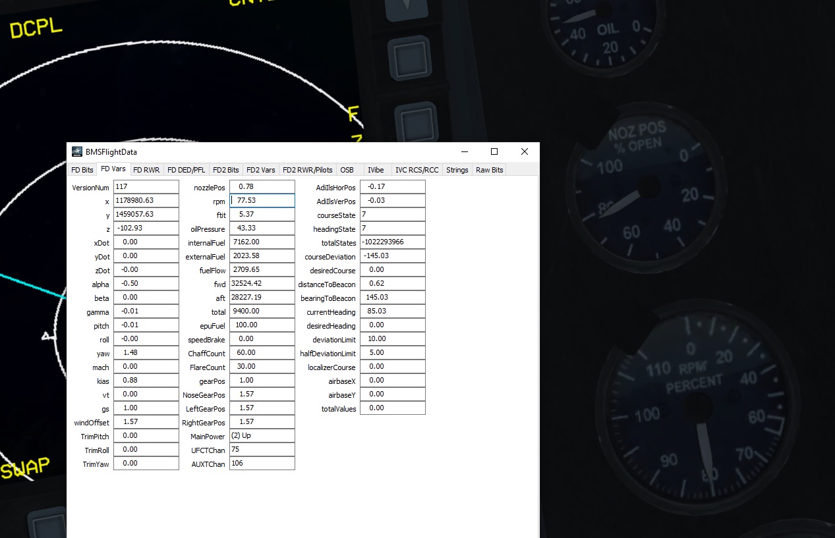This screenshot has height=538, width=835.
Task: Click the SWAP label on the cockpit display
Action: (25, 469)
